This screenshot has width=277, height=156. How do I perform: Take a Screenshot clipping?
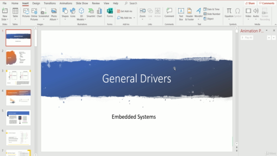click(44, 14)
